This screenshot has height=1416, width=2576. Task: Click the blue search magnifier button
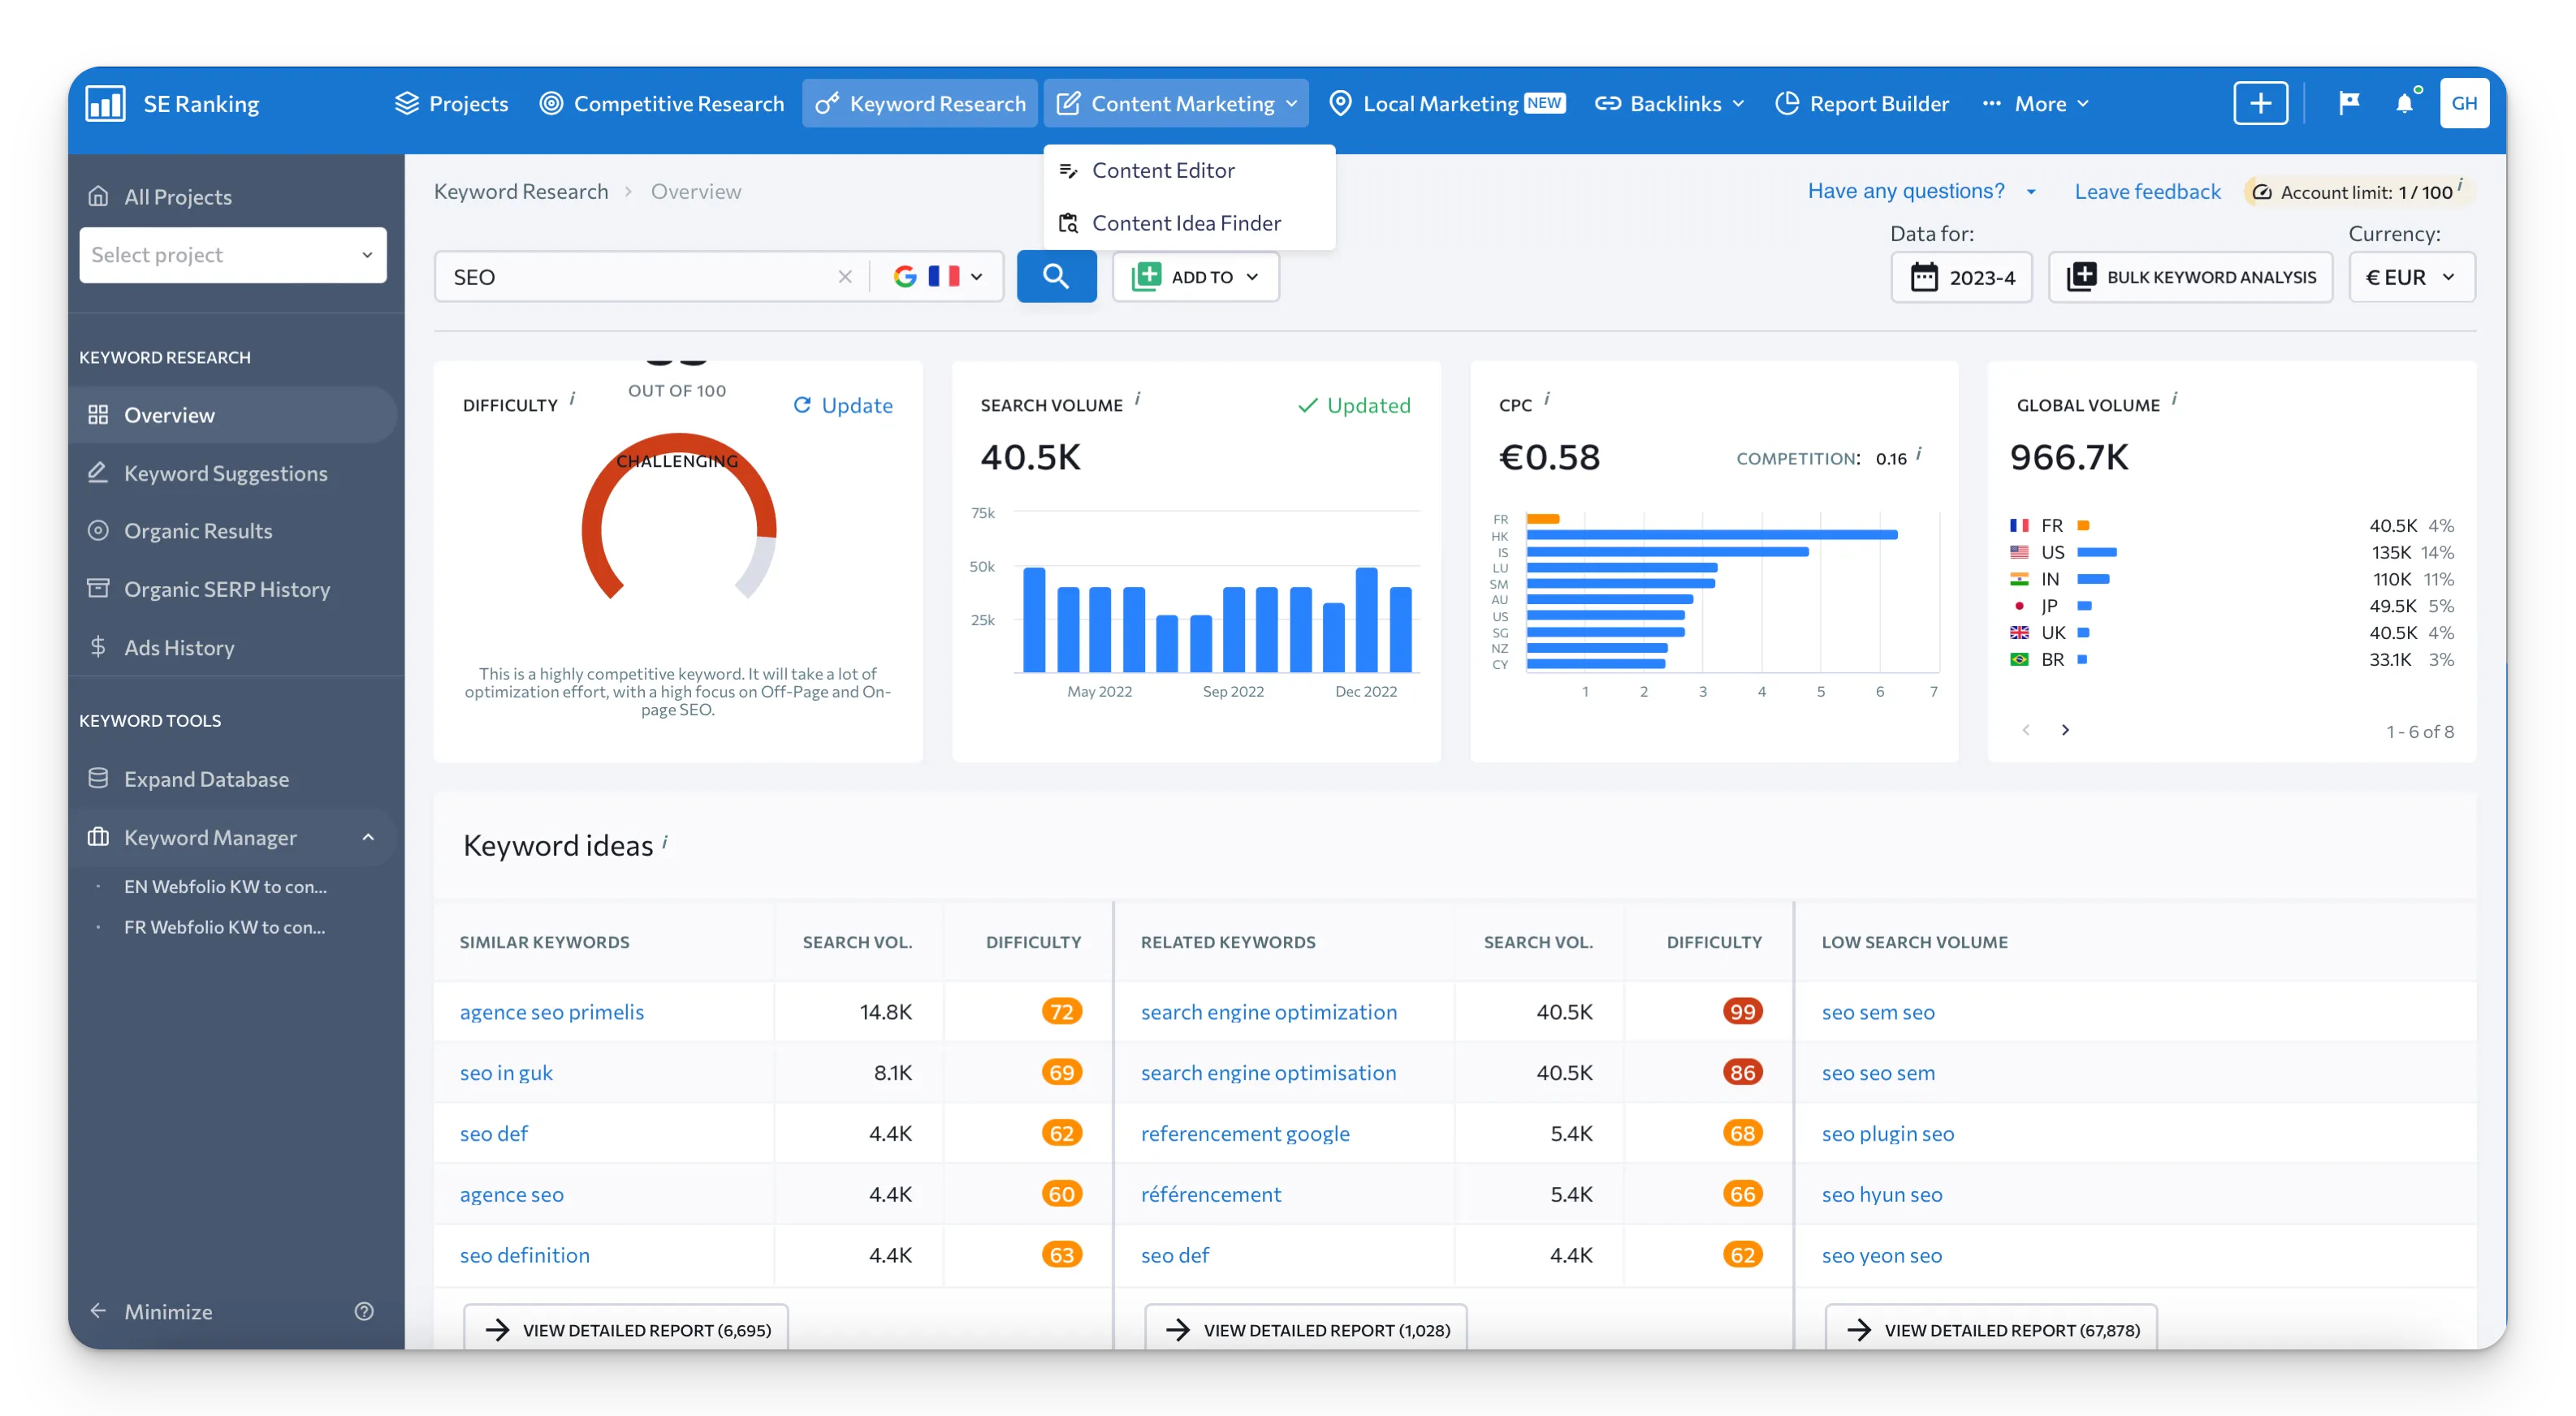coord(1056,276)
